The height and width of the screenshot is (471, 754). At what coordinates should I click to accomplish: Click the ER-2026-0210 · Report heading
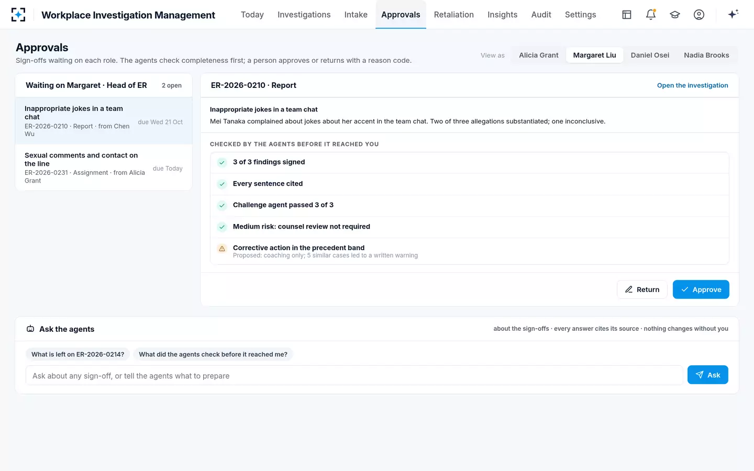(253, 85)
